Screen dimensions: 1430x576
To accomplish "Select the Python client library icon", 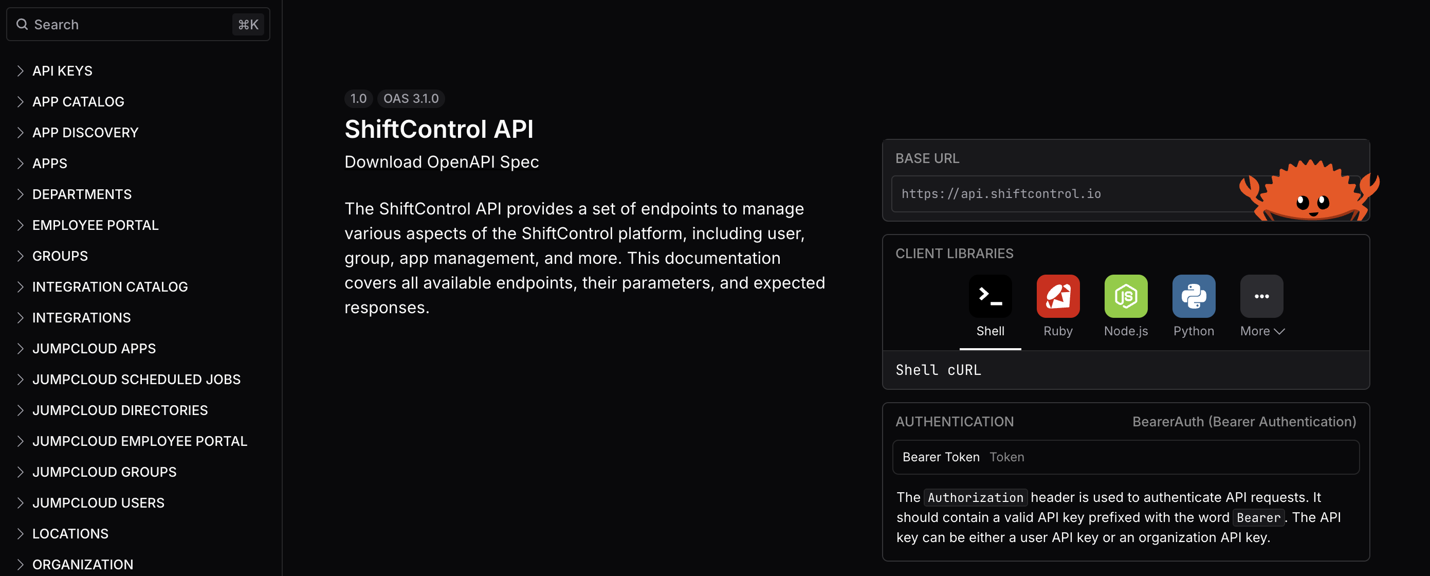I will click(1194, 296).
